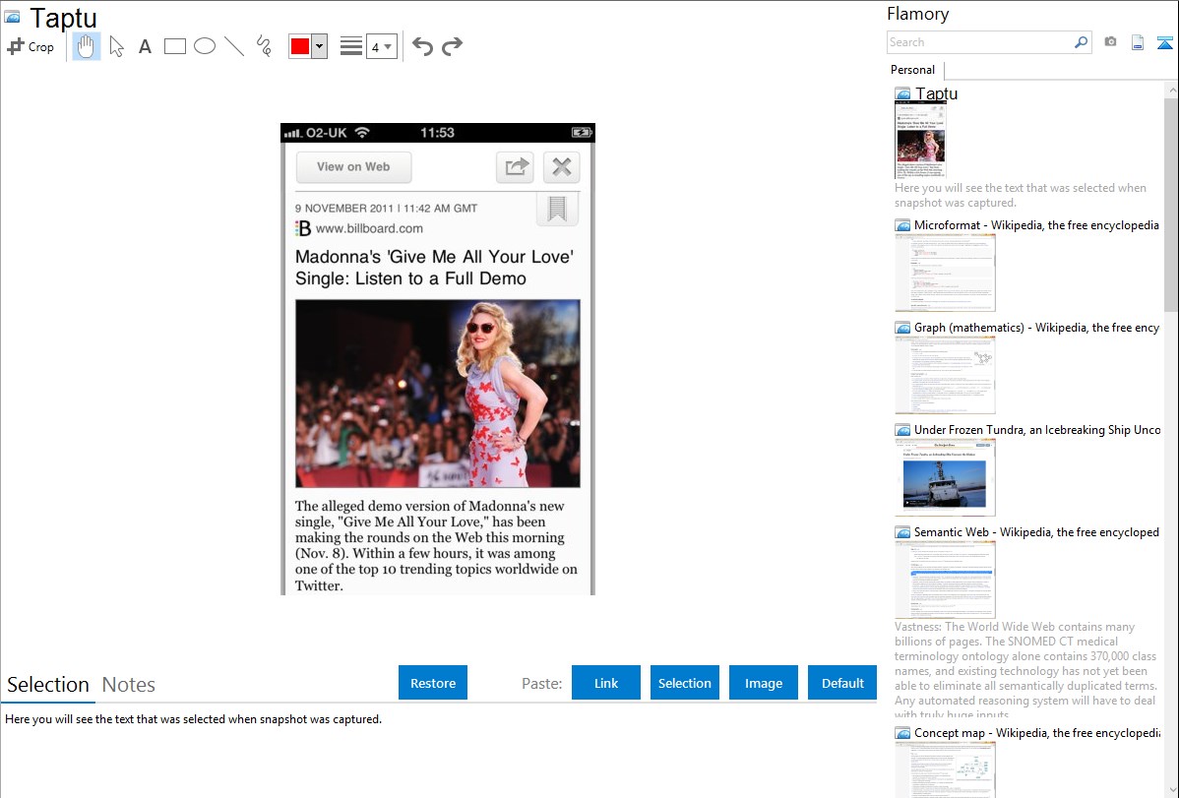This screenshot has width=1179, height=798.
Task: Open the Microformat Wikipedia snapshot thumbnail
Action: click(x=945, y=273)
